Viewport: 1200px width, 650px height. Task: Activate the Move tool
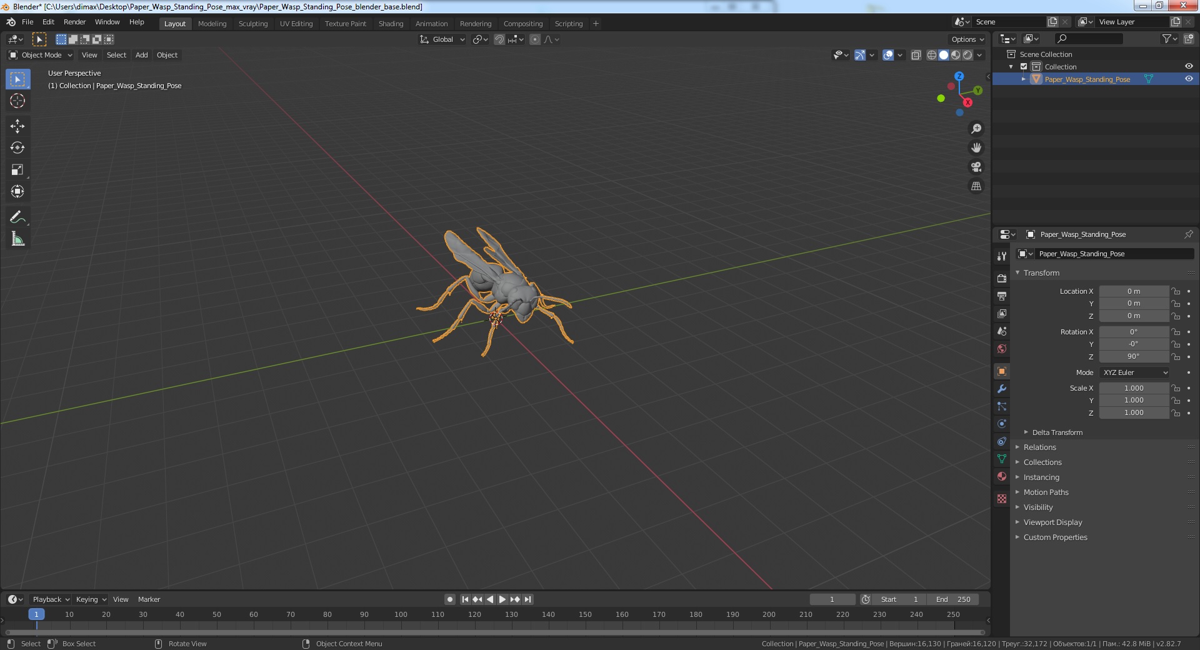click(x=17, y=126)
